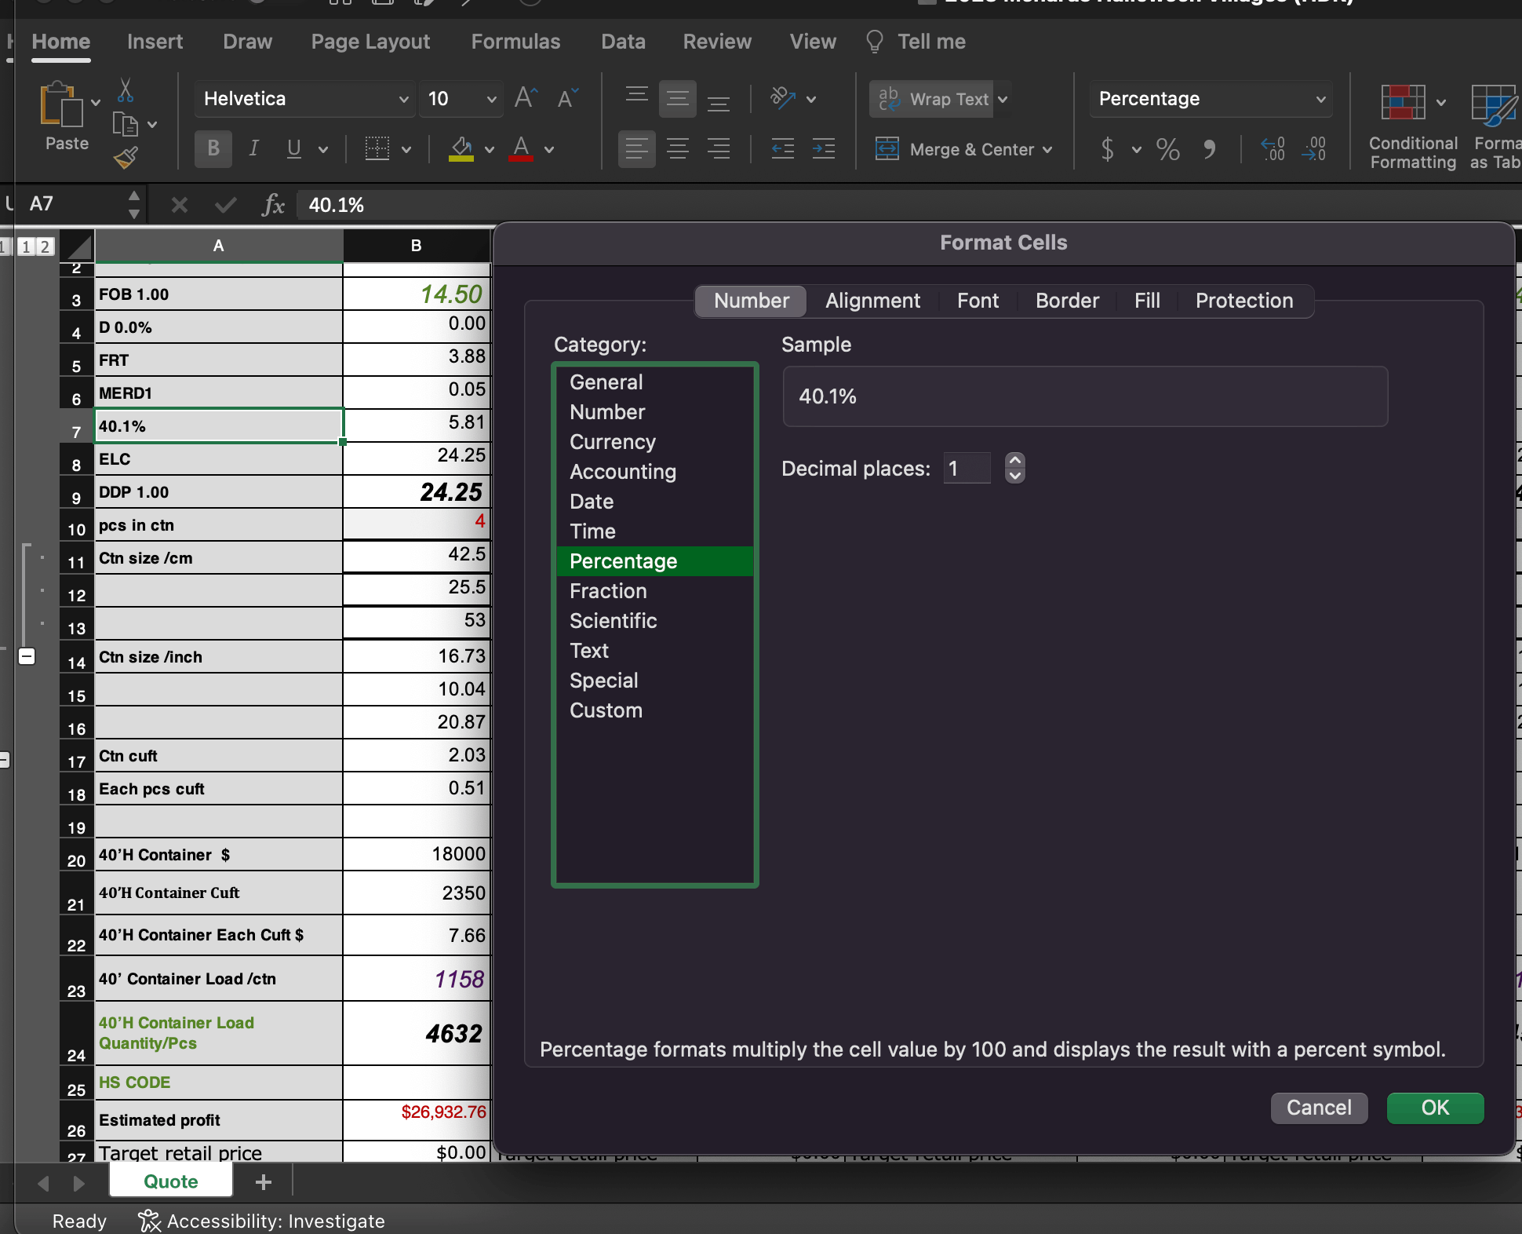The image size is (1522, 1234).
Task: Collapse the row group with minus button
Action: tap(27, 656)
